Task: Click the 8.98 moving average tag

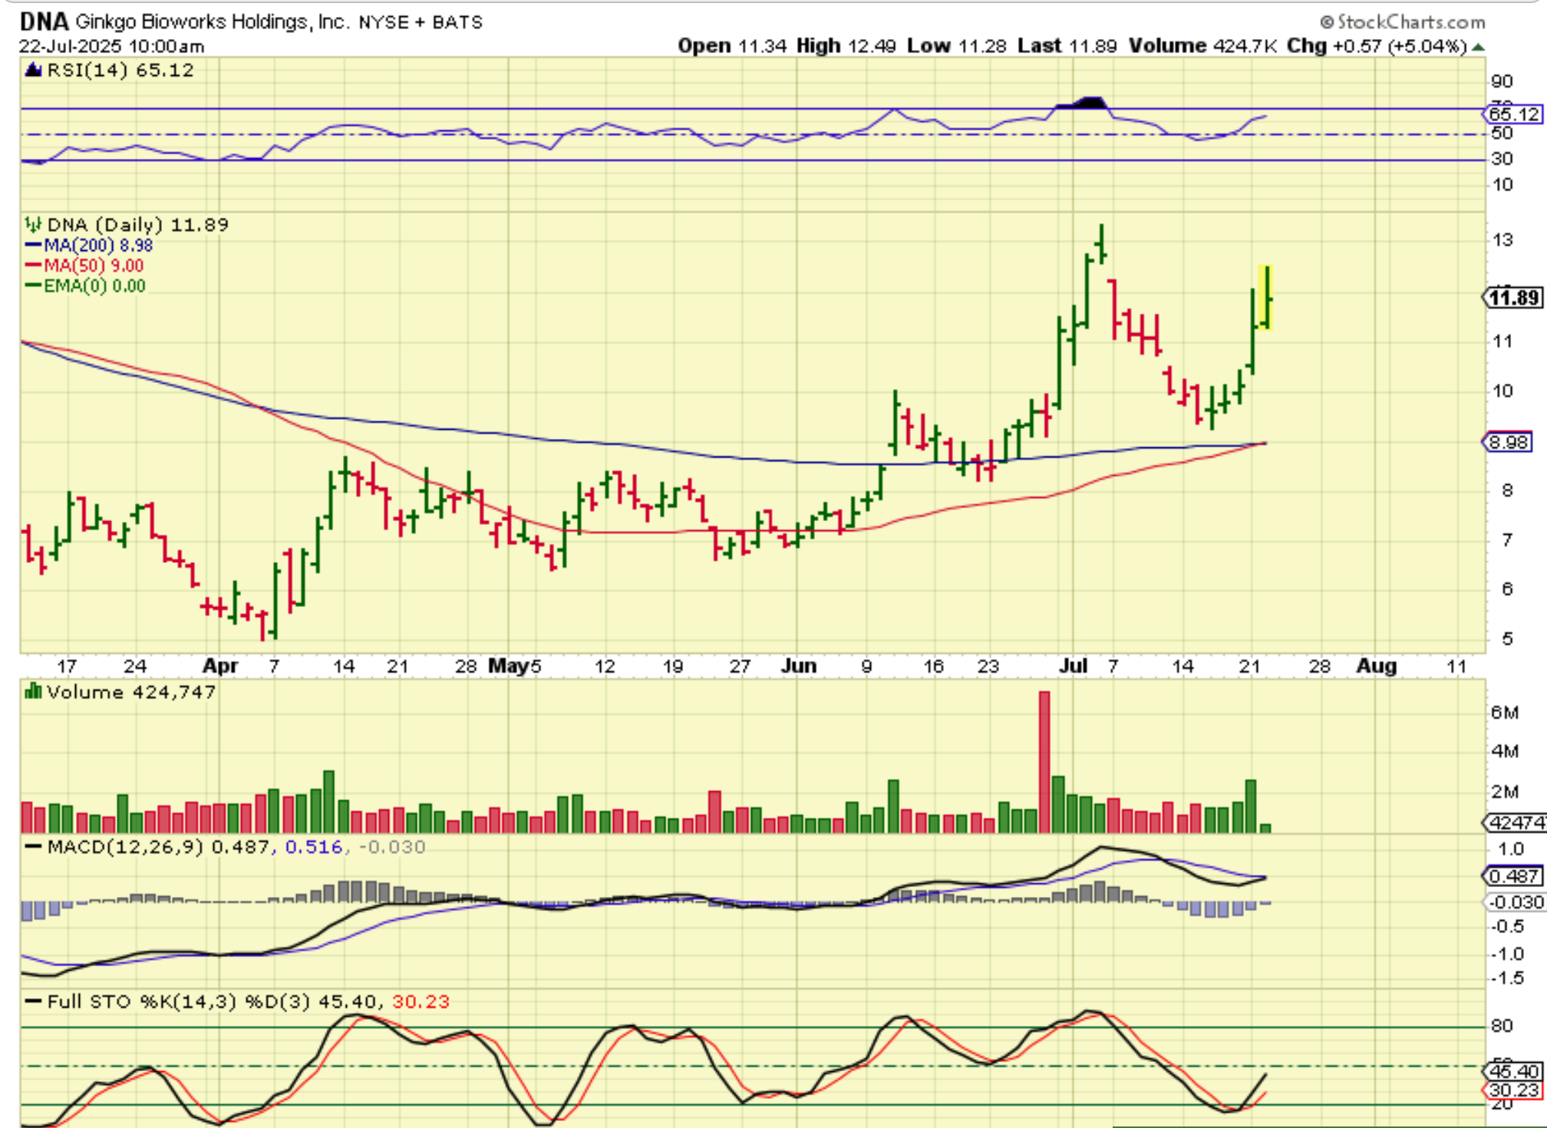Action: pos(1509,442)
